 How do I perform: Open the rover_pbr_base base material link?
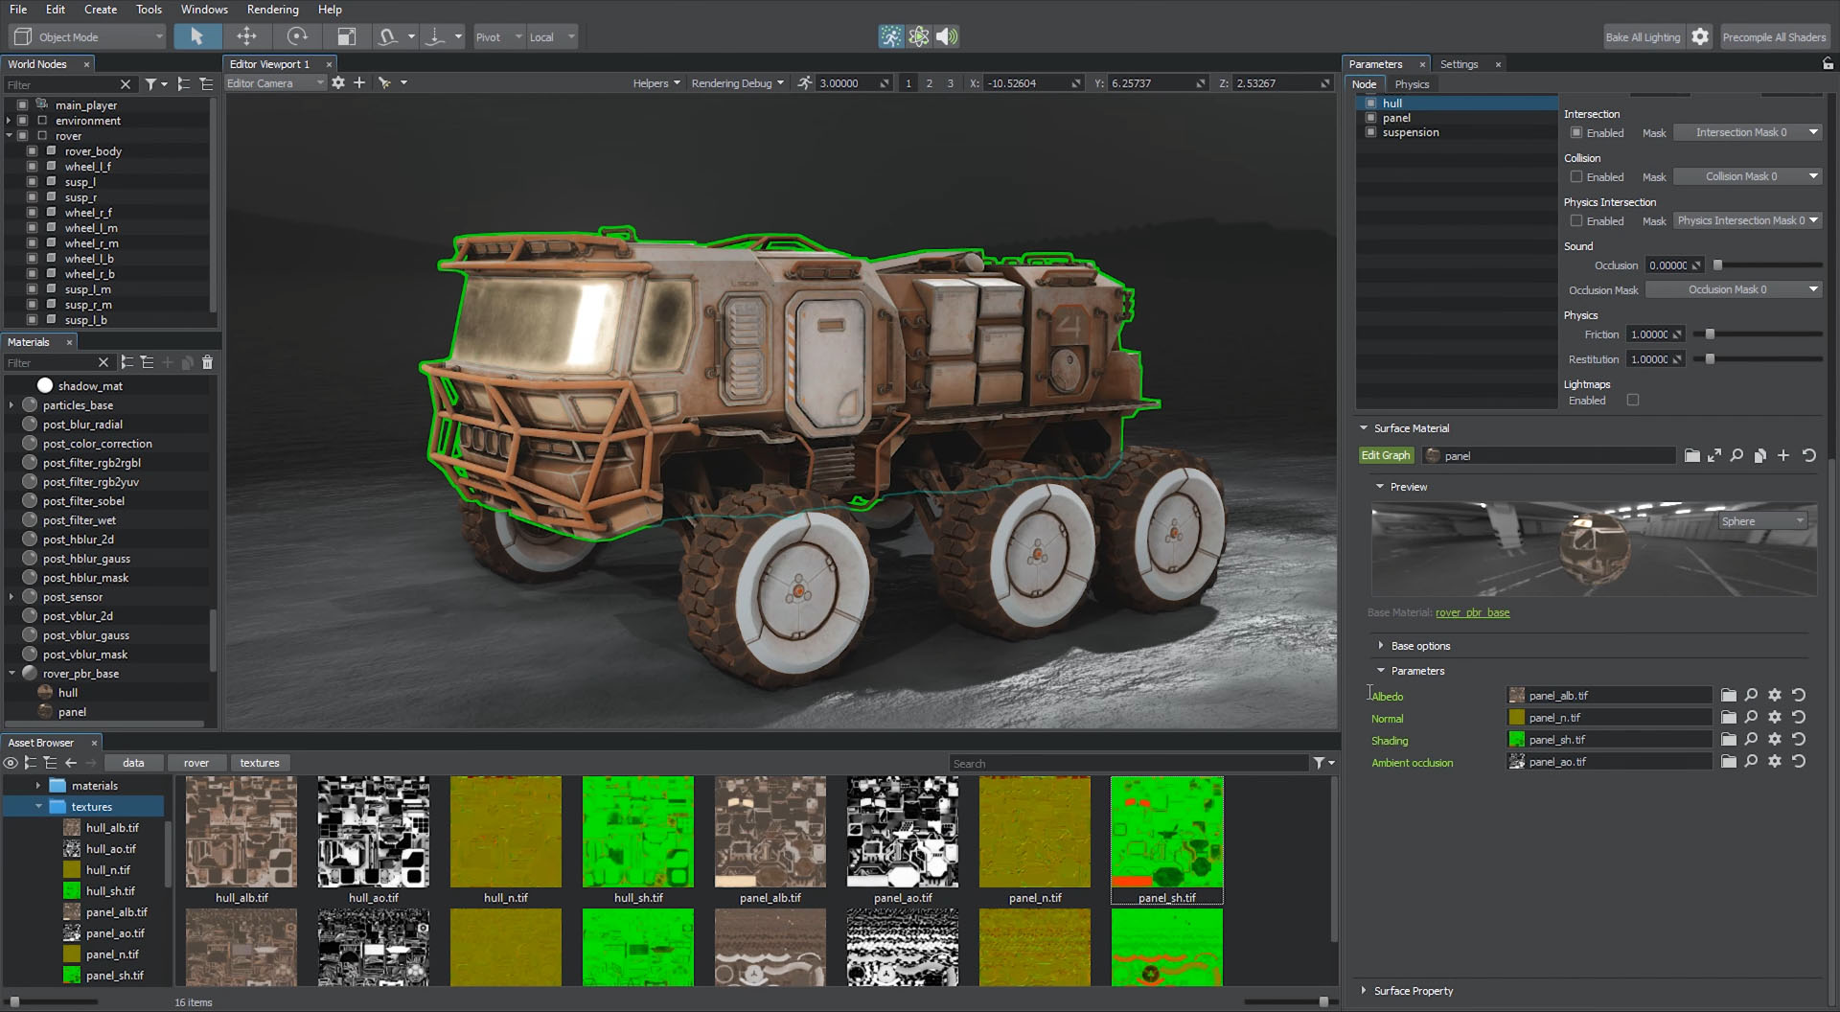pos(1472,613)
